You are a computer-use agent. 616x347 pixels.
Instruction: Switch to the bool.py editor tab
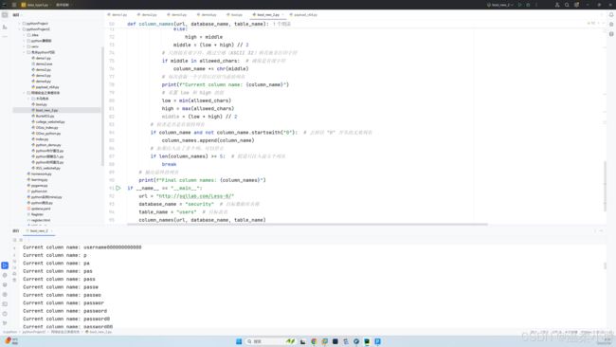click(234, 14)
